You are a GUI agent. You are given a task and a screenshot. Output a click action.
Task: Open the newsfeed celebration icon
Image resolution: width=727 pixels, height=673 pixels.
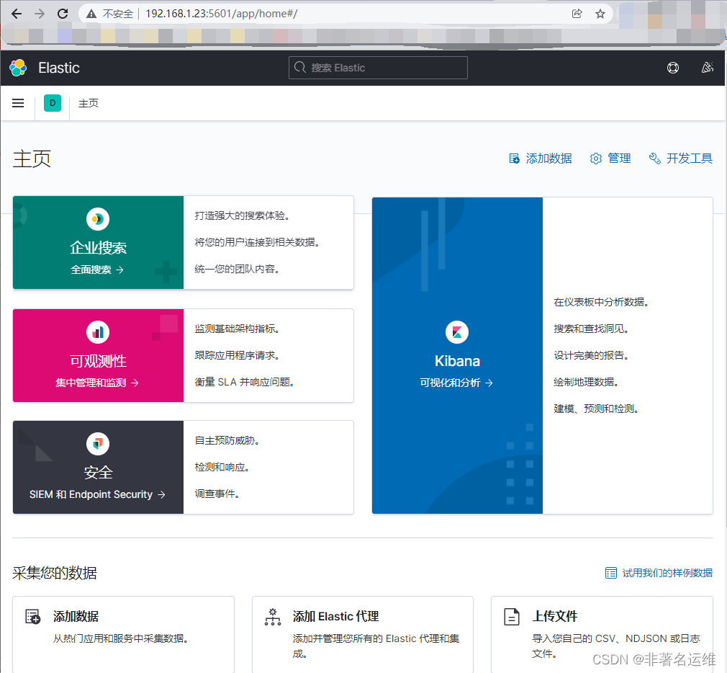(707, 68)
